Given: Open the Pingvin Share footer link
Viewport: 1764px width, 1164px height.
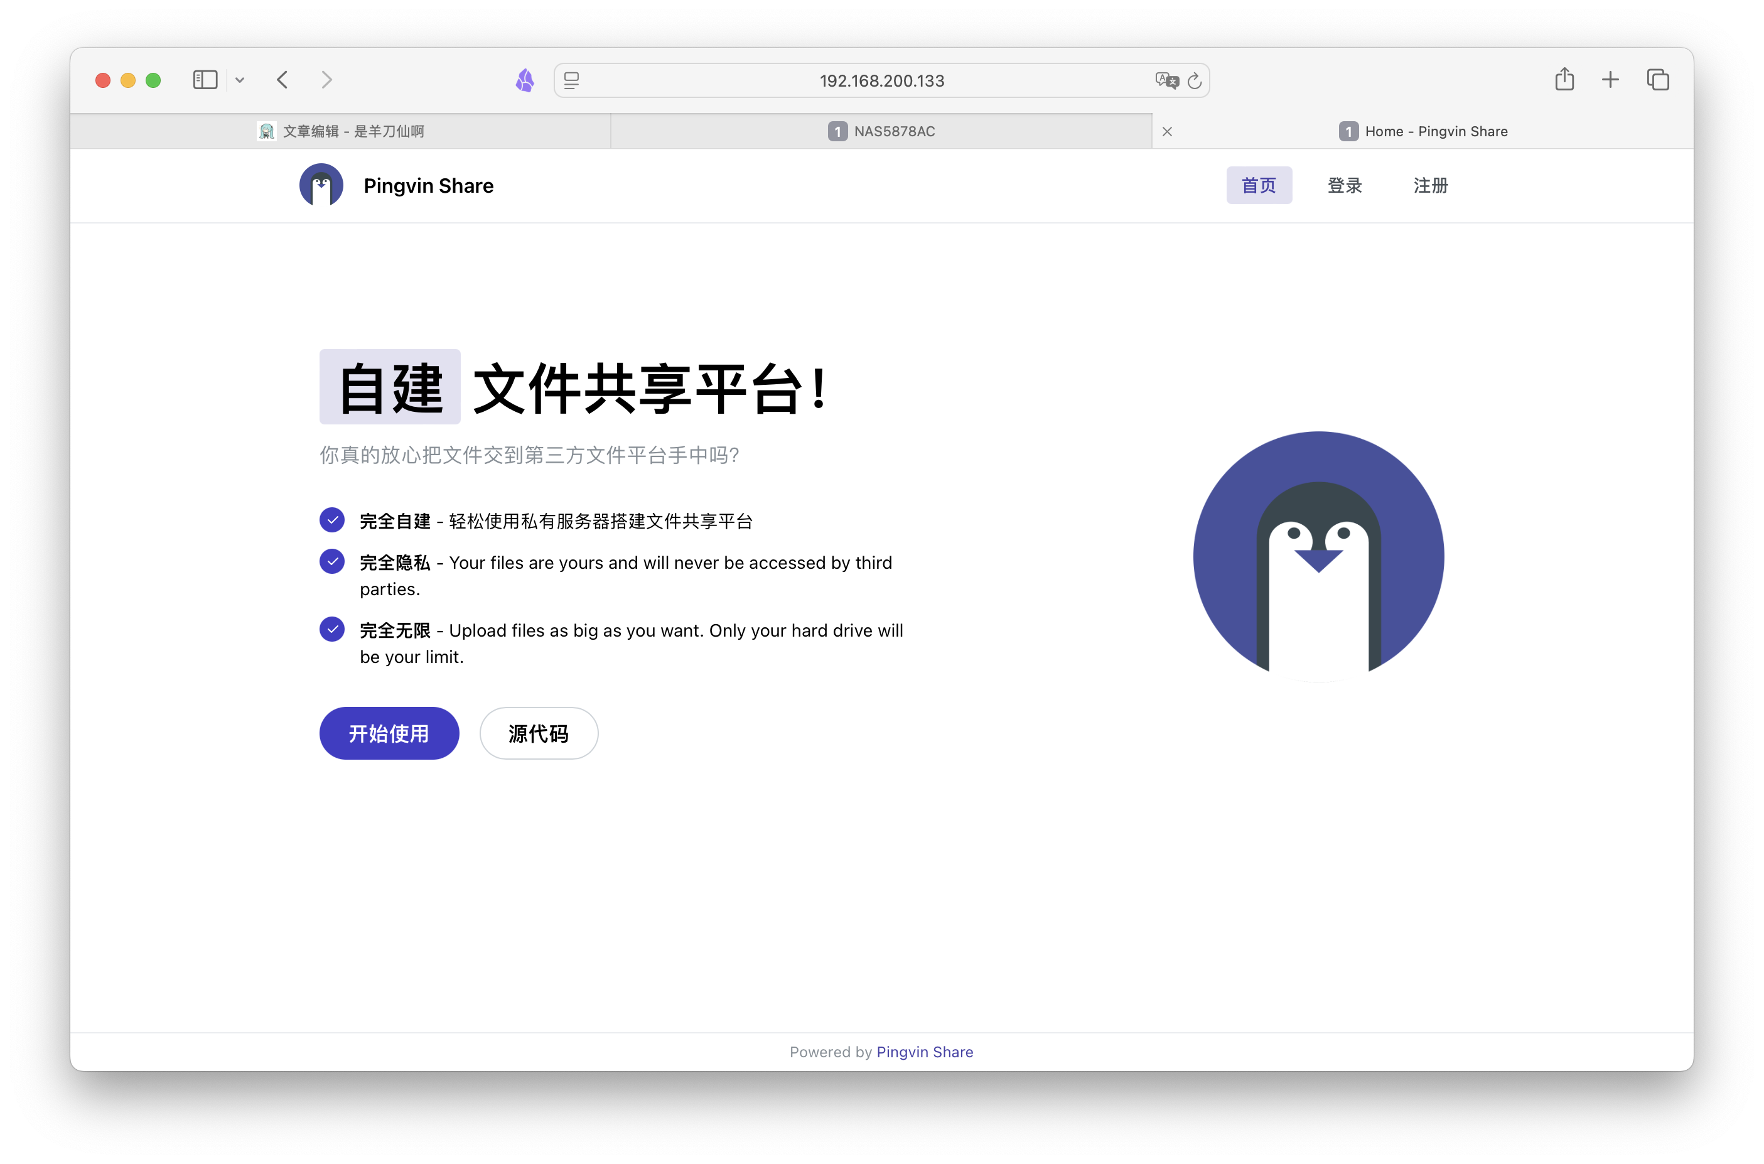Looking at the screenshot, I should click(x=925, y=1052).
